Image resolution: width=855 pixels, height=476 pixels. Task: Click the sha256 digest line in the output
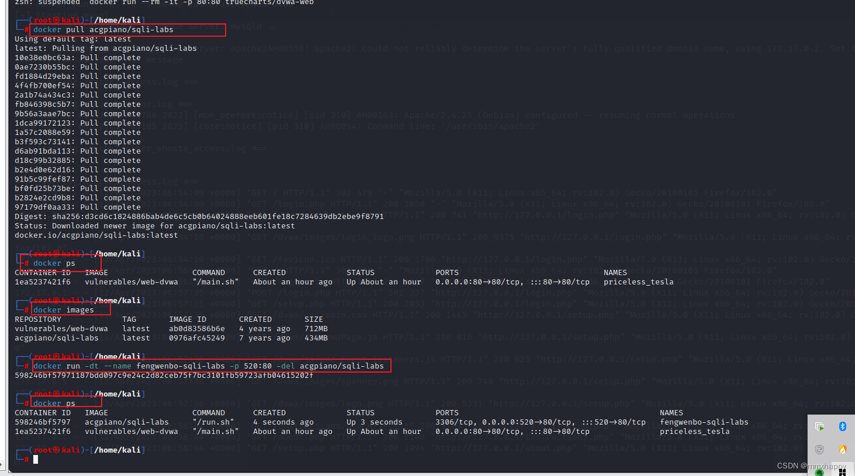click(199, 216)
